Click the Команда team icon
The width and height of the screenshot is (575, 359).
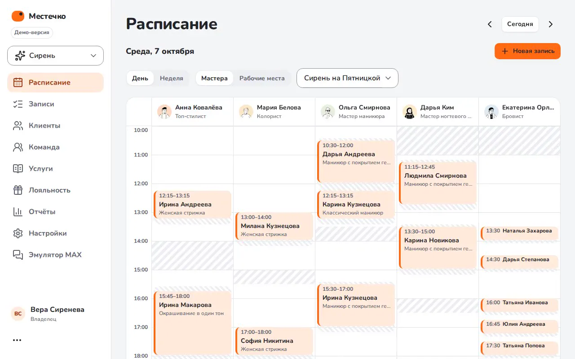[x=18, y=147]
